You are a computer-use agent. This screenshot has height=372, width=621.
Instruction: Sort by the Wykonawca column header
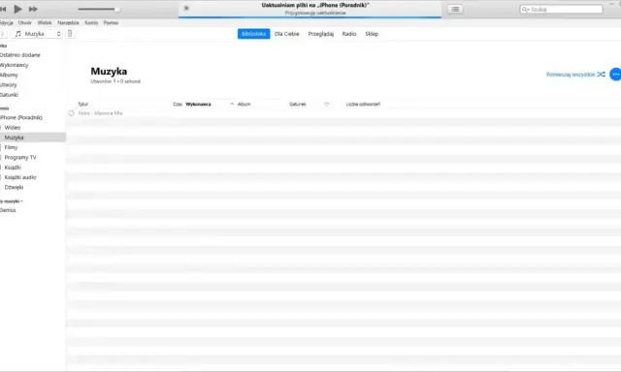[198, 104]
